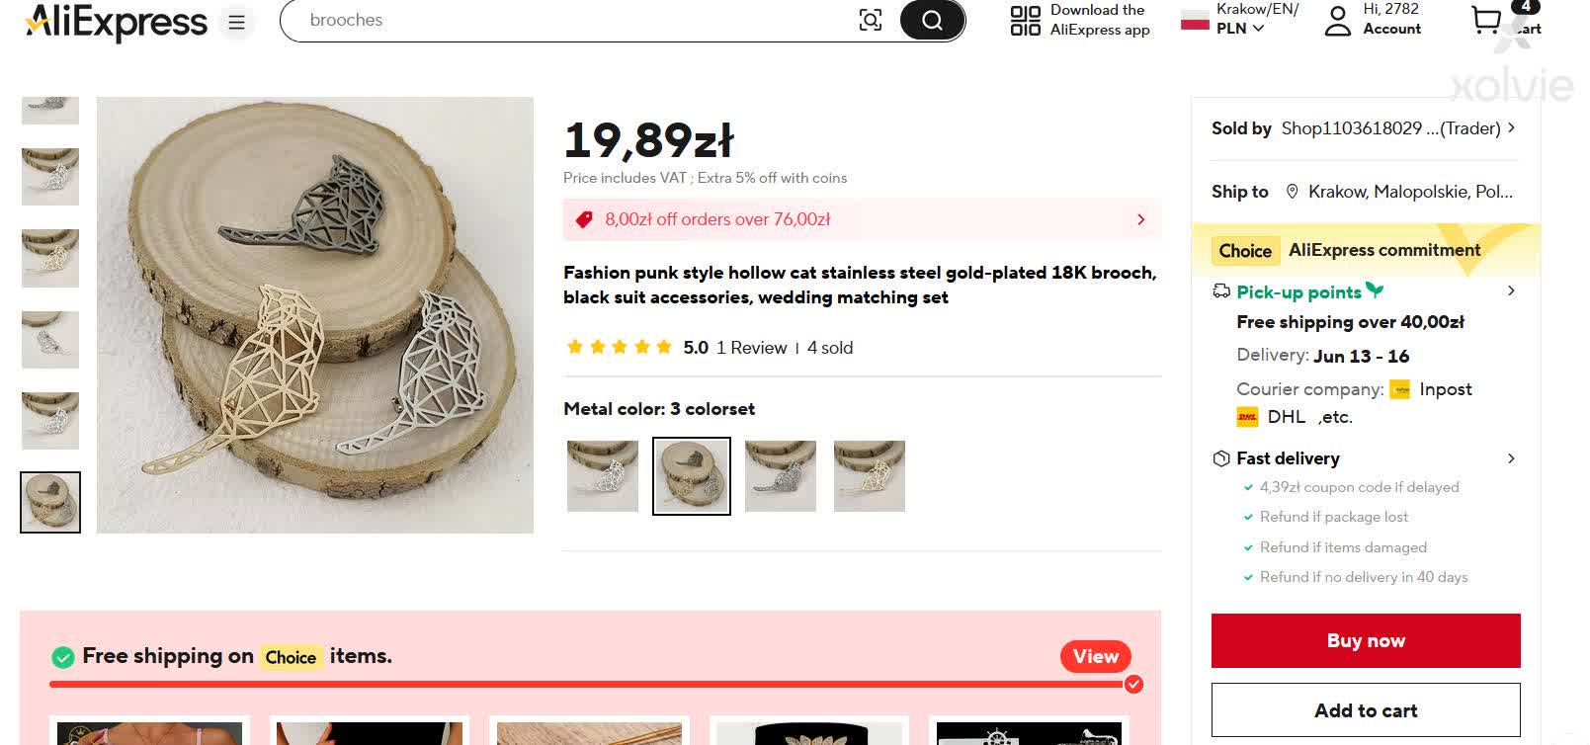Expand the Fast delivery details chevron
Viewport: 1590px width, 745px height.
pyautogui.click(x=1510, y=458)
